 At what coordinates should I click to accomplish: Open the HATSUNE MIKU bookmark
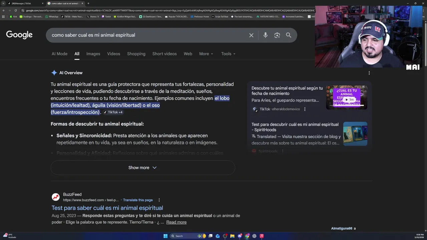[268, 16]
